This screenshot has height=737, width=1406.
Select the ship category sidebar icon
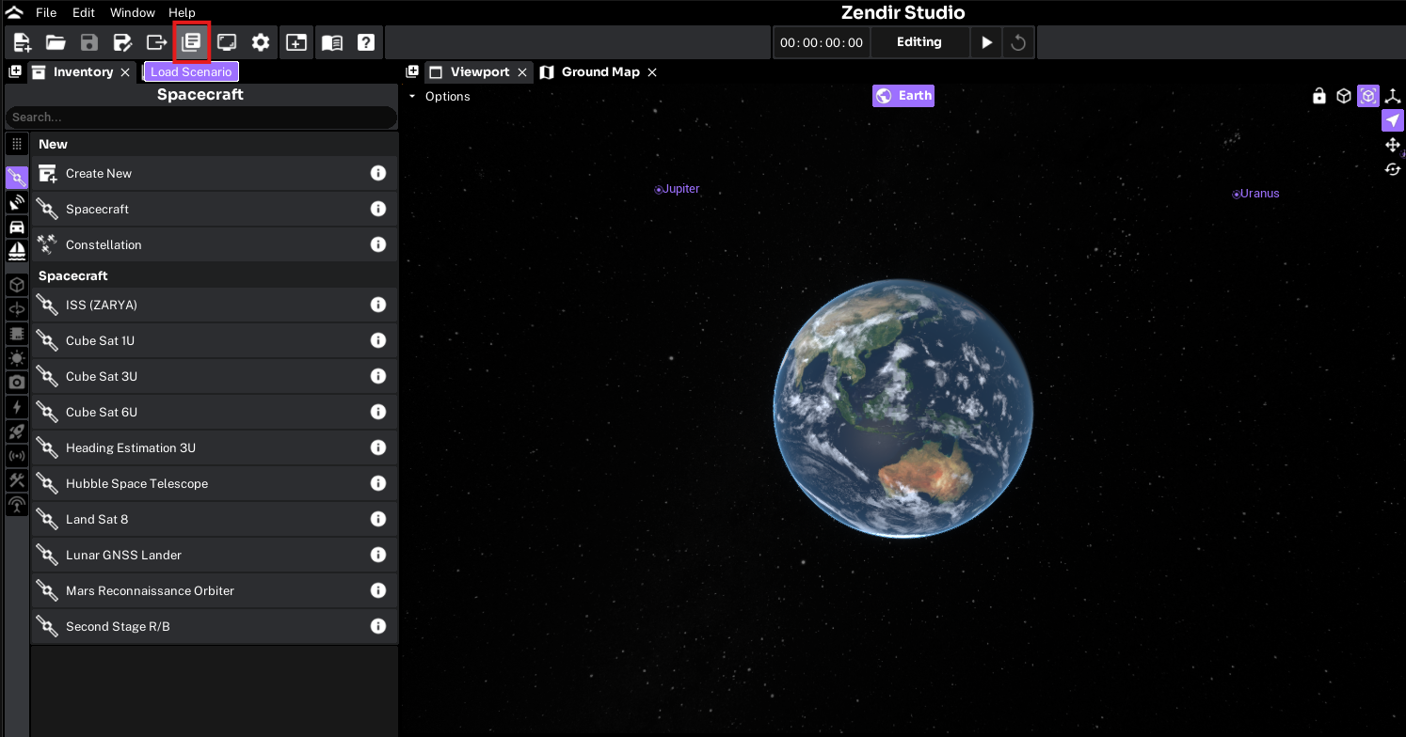(17, 250)
